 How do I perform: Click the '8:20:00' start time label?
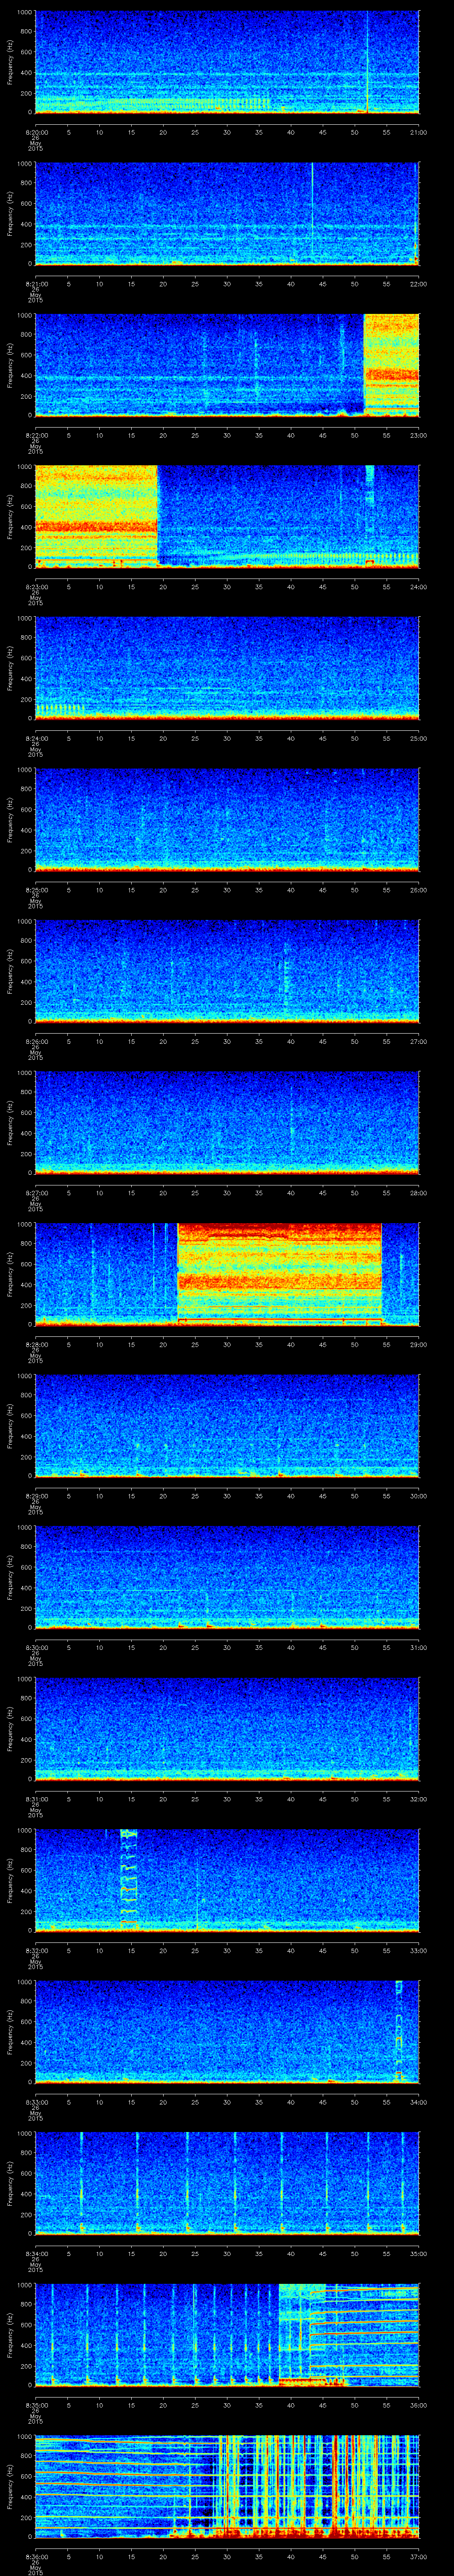tap(36, 132)
